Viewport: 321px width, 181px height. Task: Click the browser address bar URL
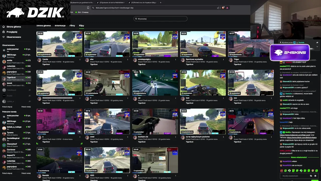click(115, 8)
